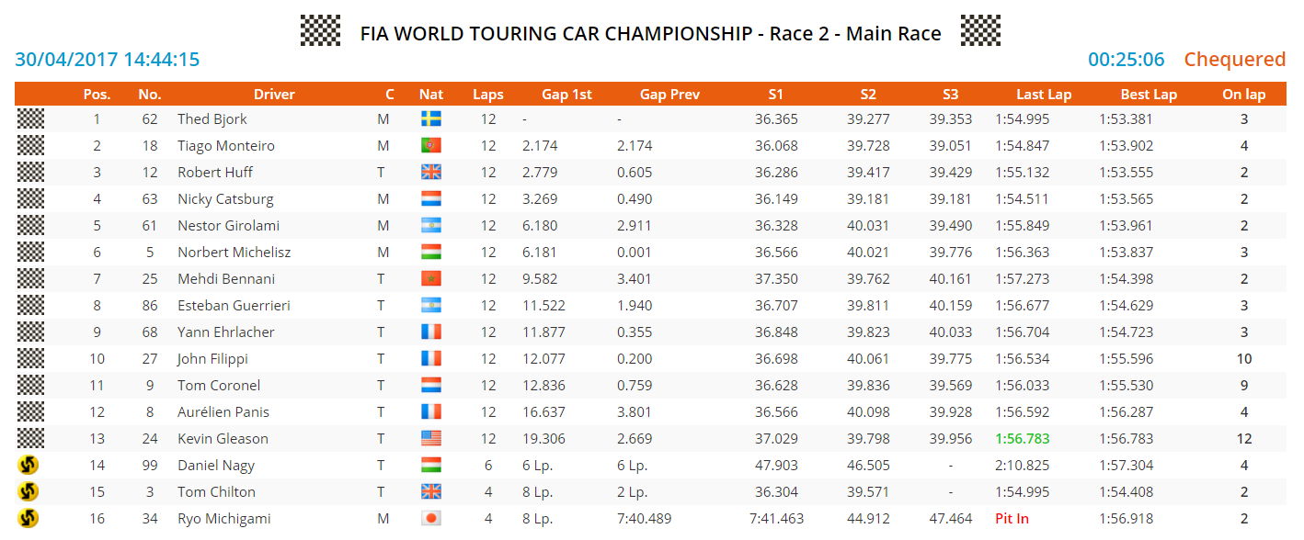Click the race date and time stamp

pyautogui.click(x=108, y=60)
